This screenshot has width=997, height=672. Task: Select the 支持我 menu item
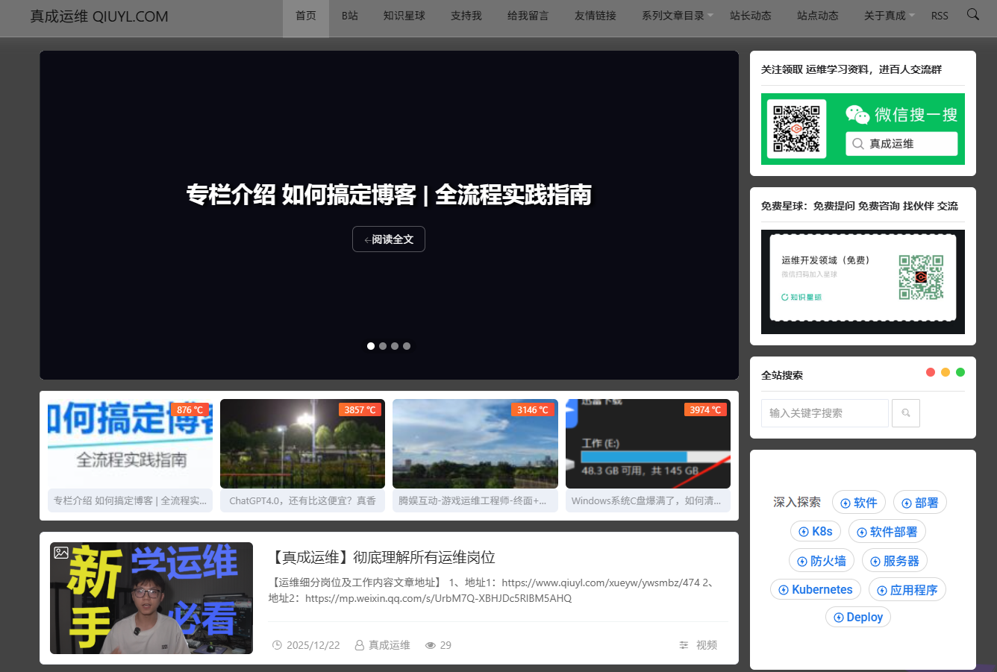click(x=466, y=14)
